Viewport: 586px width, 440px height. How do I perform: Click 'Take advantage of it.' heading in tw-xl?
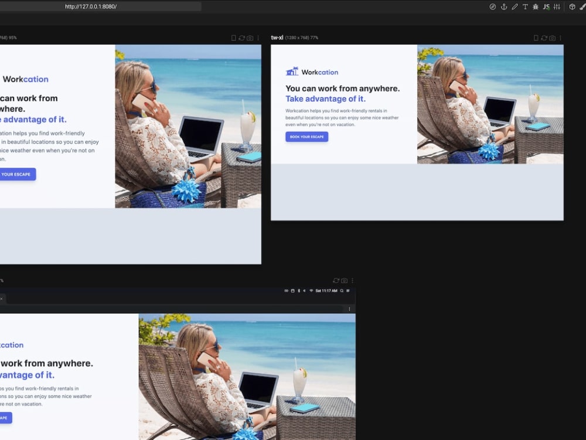[325, 99]
